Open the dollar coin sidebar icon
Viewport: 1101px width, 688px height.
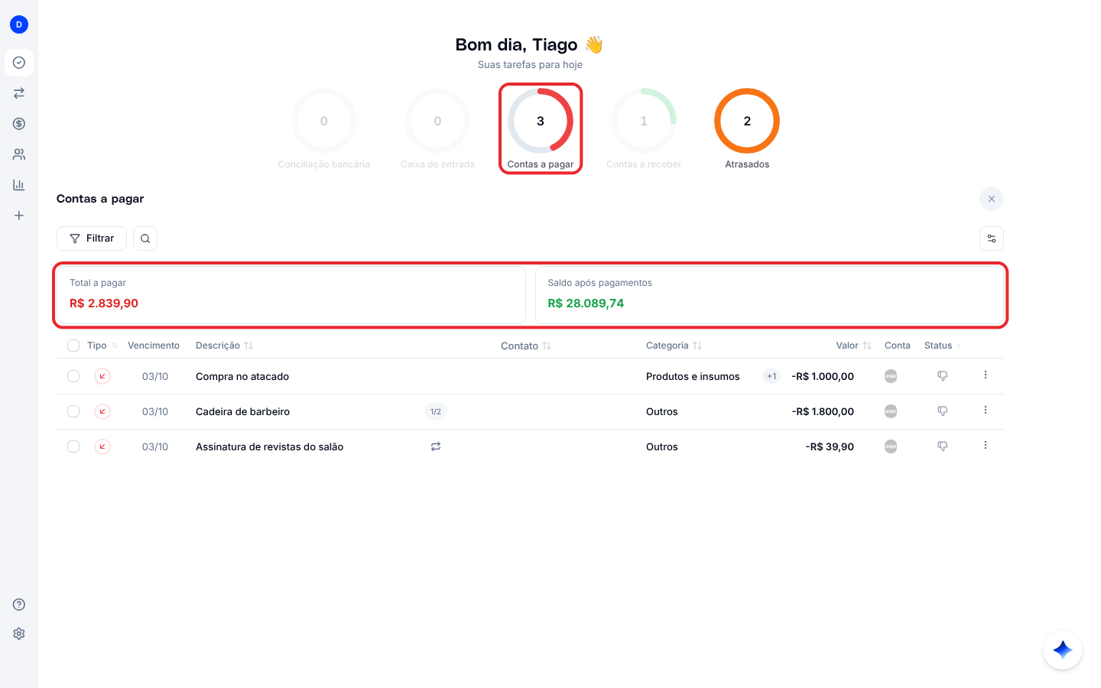tap(19, 124)
